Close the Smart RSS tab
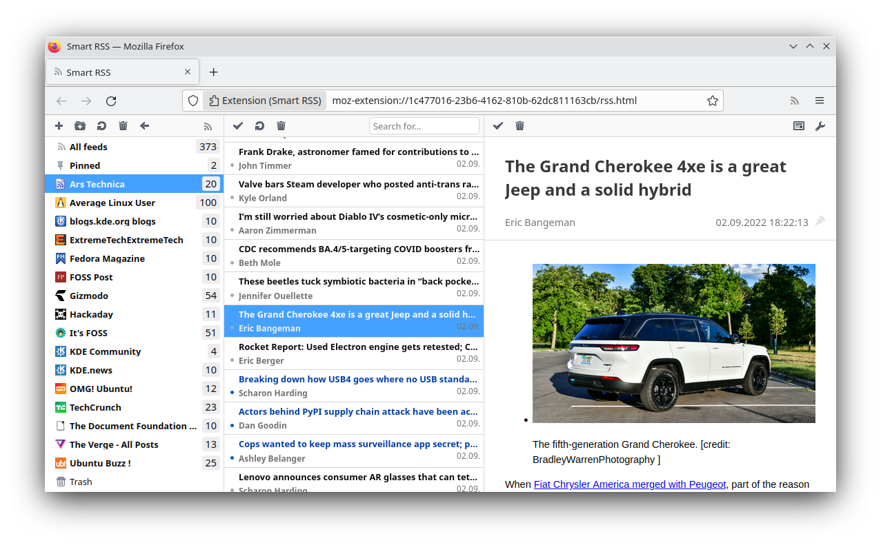This screenshot has width=881, height=545. (188, 72)
